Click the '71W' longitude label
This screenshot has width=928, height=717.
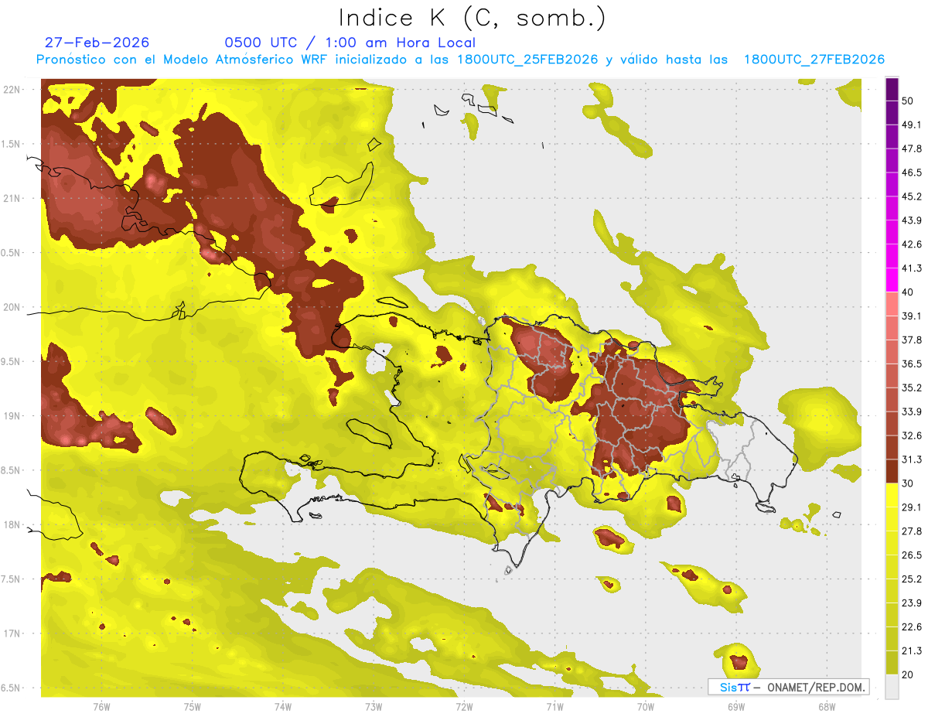click(x=554, y=706)
